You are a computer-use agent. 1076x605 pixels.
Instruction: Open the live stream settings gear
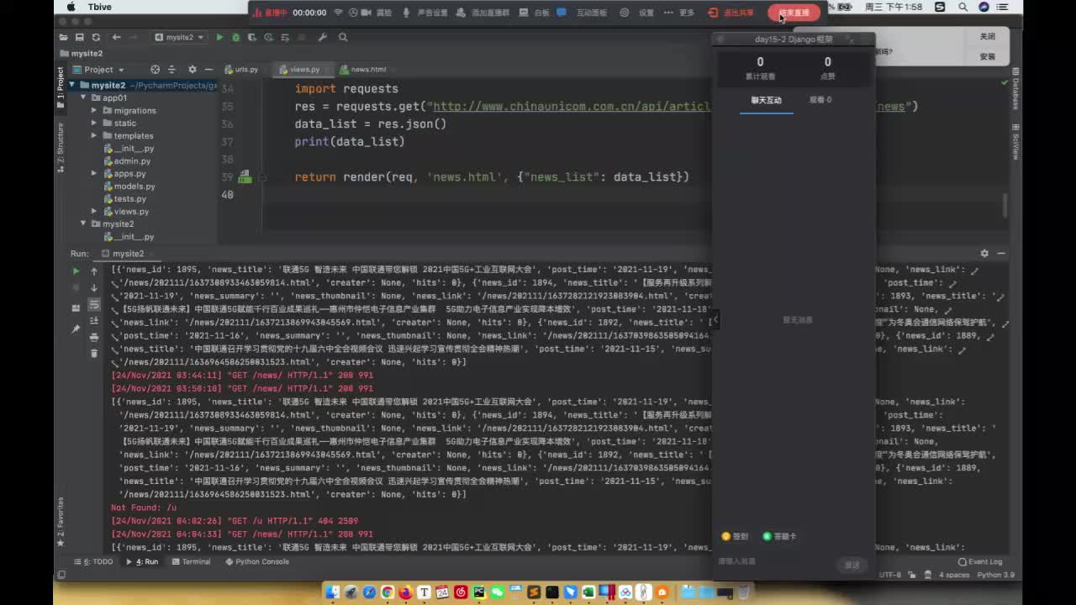(625, 13)
